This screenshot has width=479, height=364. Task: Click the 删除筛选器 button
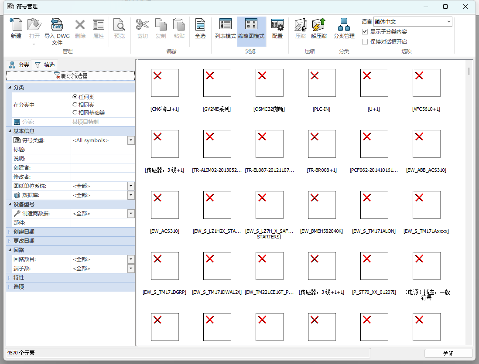coord(70,75)
